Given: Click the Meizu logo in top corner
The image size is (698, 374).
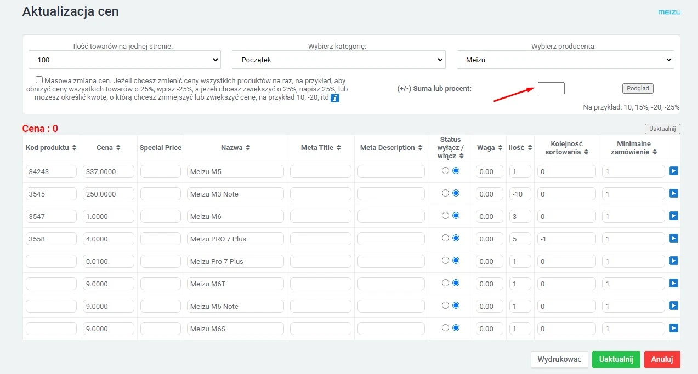Looking at the screenshot, I should point(669,12).
